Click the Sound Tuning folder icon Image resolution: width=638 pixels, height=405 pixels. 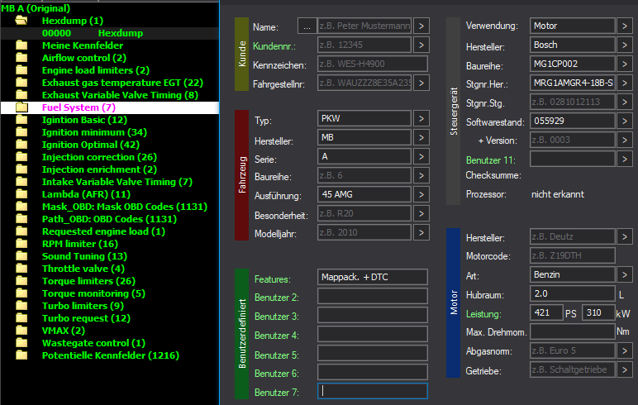21,256
